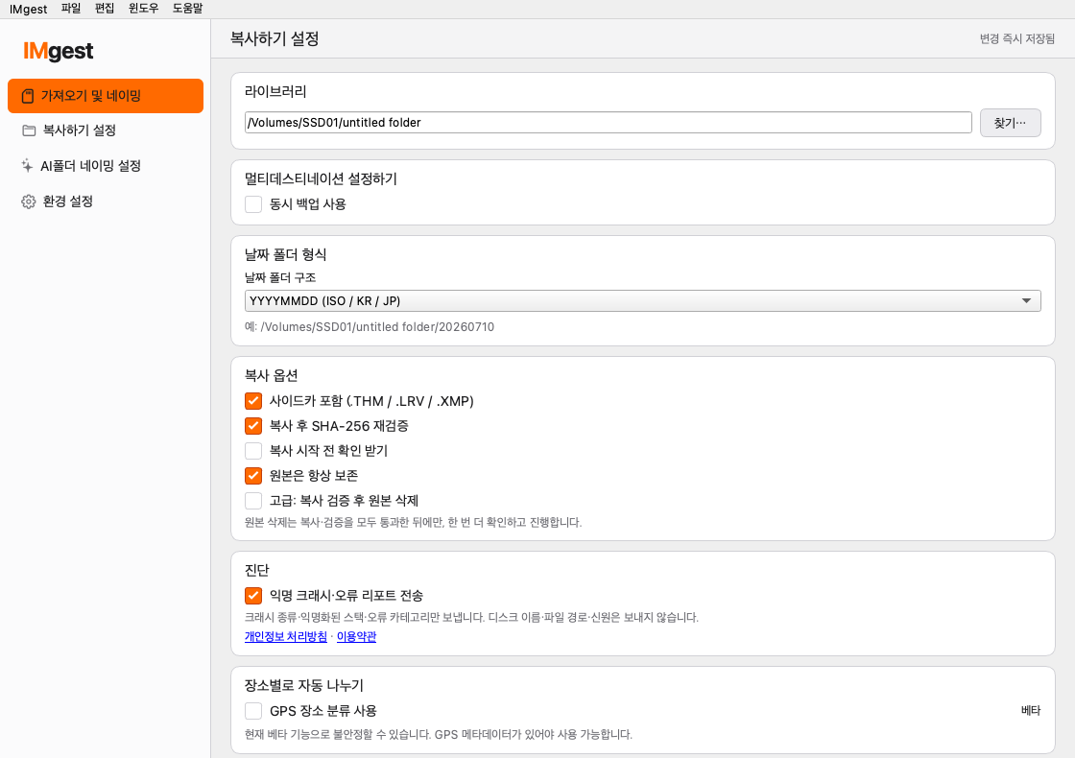Click the 현재 베타 기능으로 불안정 note

[438, 735]
